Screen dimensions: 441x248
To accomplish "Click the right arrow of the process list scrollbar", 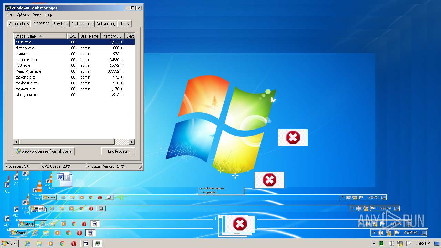I will (x=132, y=142).
